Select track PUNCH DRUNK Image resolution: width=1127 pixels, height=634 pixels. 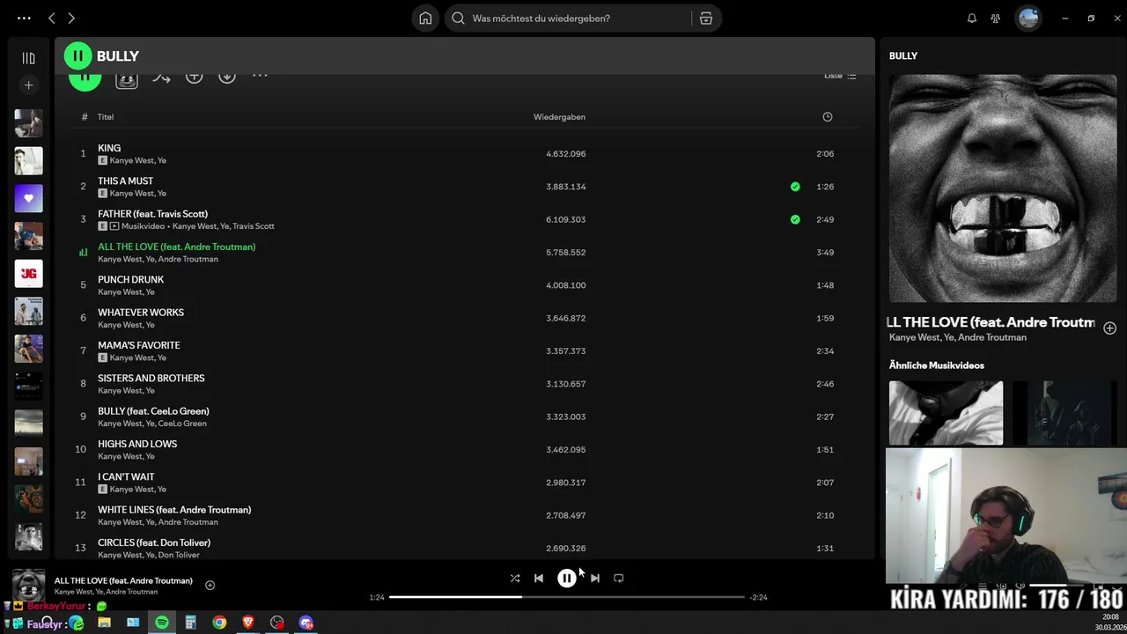tap(130, 279)
